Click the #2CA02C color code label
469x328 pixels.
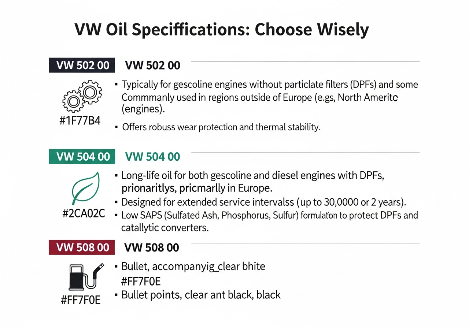point(84,214)
